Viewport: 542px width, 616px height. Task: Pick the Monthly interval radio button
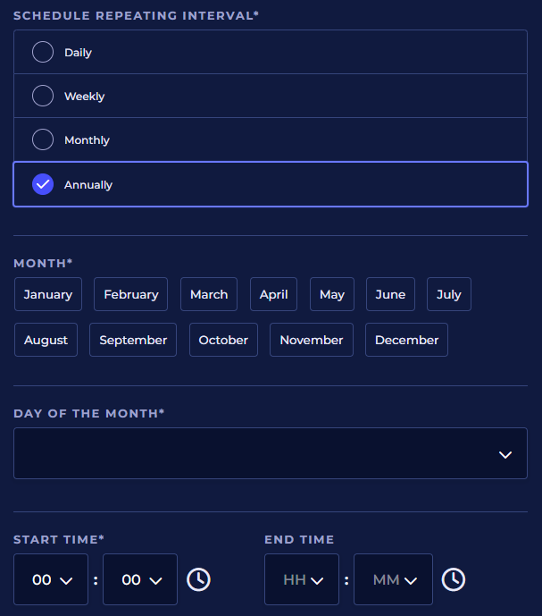click(x=43, y=139)
